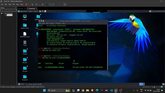Screen dimensions: 165x93
Task: Close the Parrot OS tab
Action: click(36, 9)
